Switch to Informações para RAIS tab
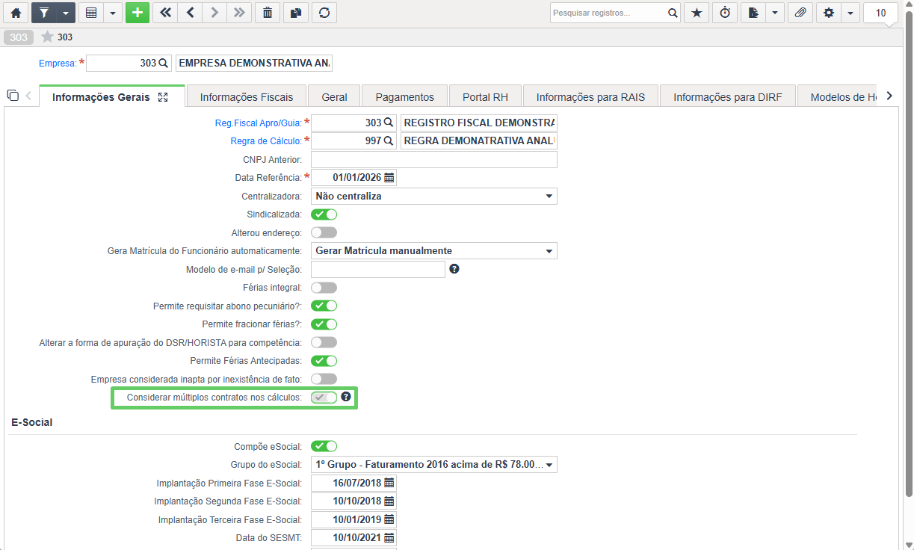914x550 pixels. point(590,97)
